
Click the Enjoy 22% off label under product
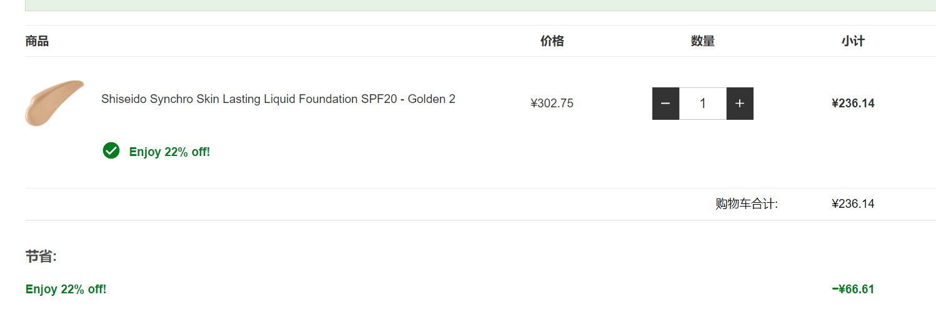pyautogui.click(x=169, y=152)
